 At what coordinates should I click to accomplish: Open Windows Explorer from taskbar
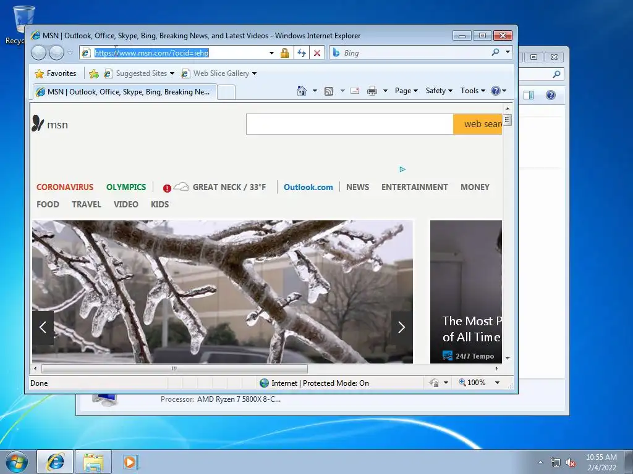[x=93, y=462]
